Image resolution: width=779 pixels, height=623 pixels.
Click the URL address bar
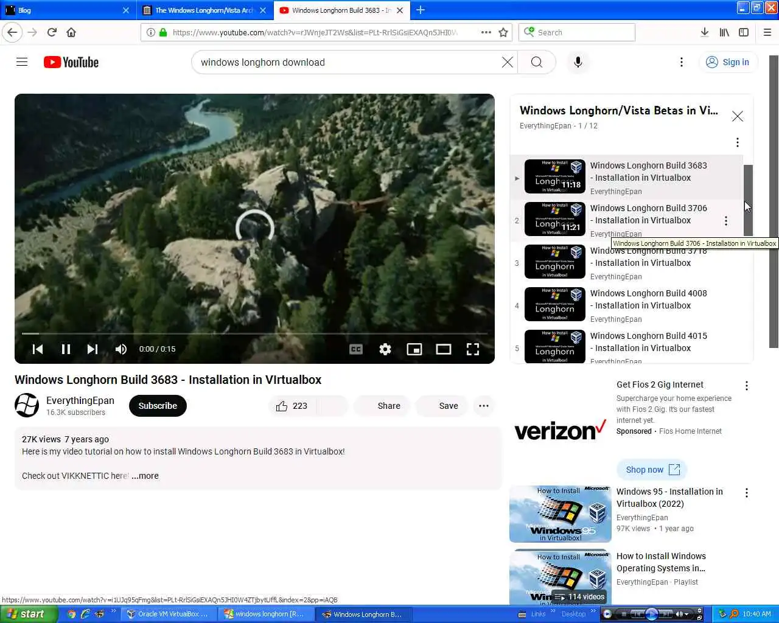(x=315, y=32)
